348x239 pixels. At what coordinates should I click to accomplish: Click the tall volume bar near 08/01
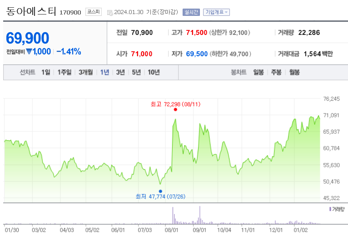(173, 215)
